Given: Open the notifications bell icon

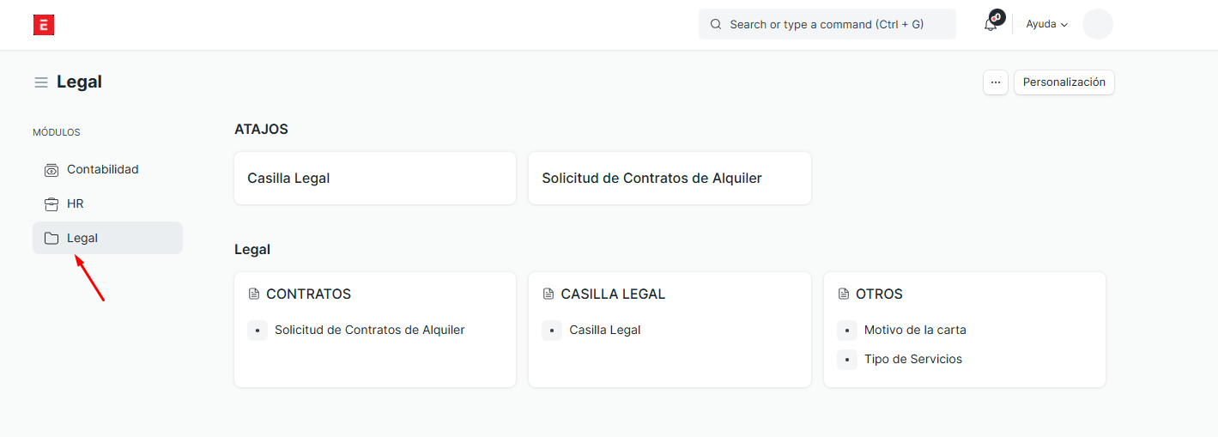Looking at the screenshot, I should click(991, 24).
